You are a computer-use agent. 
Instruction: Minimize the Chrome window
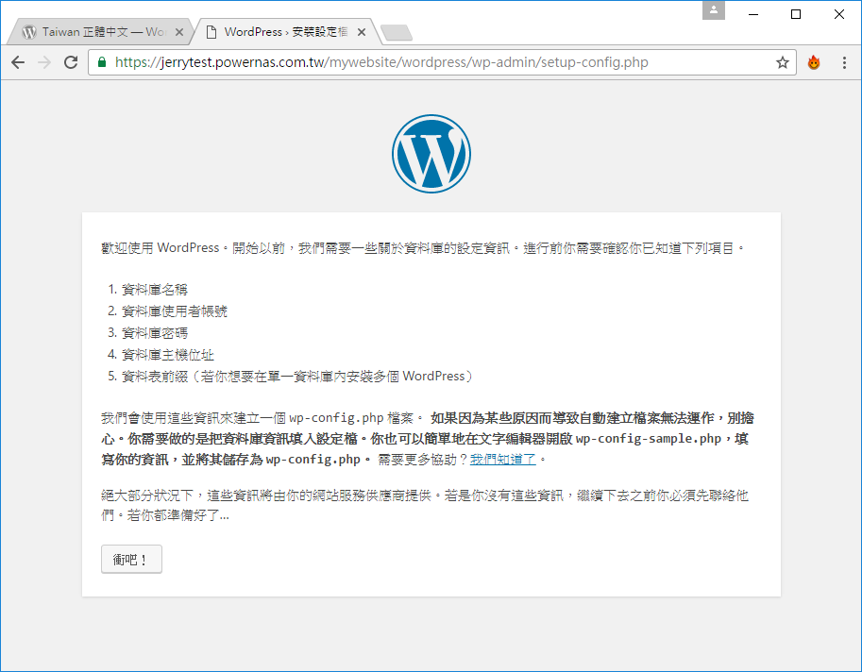753,14
